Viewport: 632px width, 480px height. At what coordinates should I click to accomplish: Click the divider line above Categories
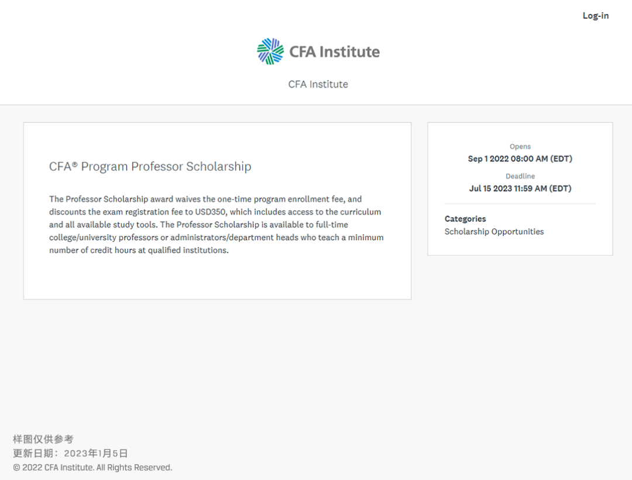pos(520,204)
